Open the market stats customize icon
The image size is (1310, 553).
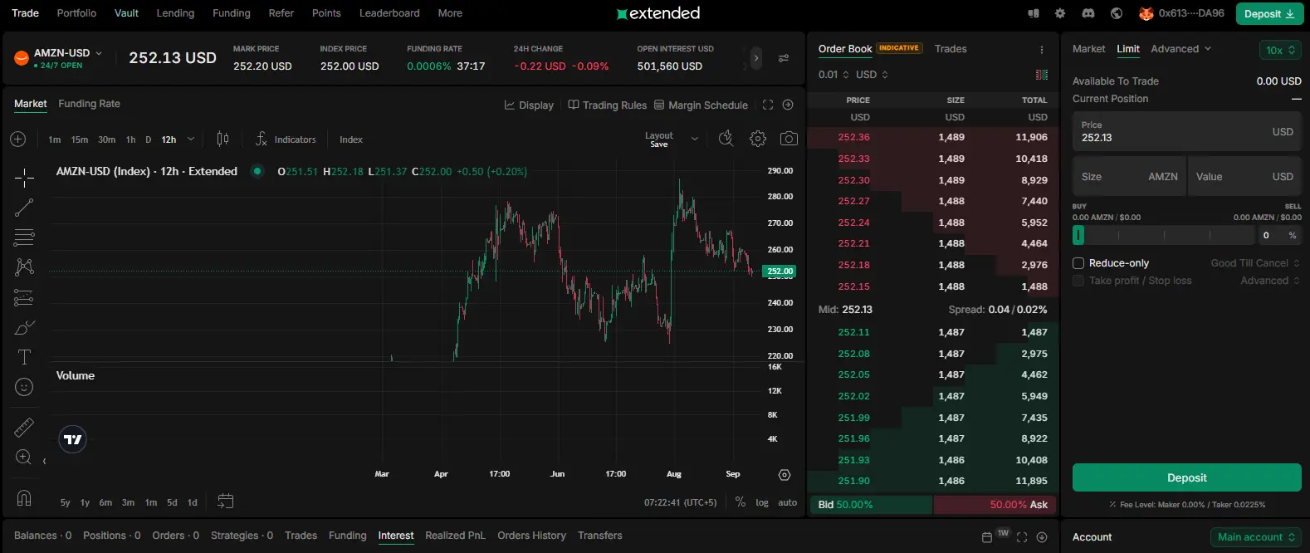click(784, 58)
